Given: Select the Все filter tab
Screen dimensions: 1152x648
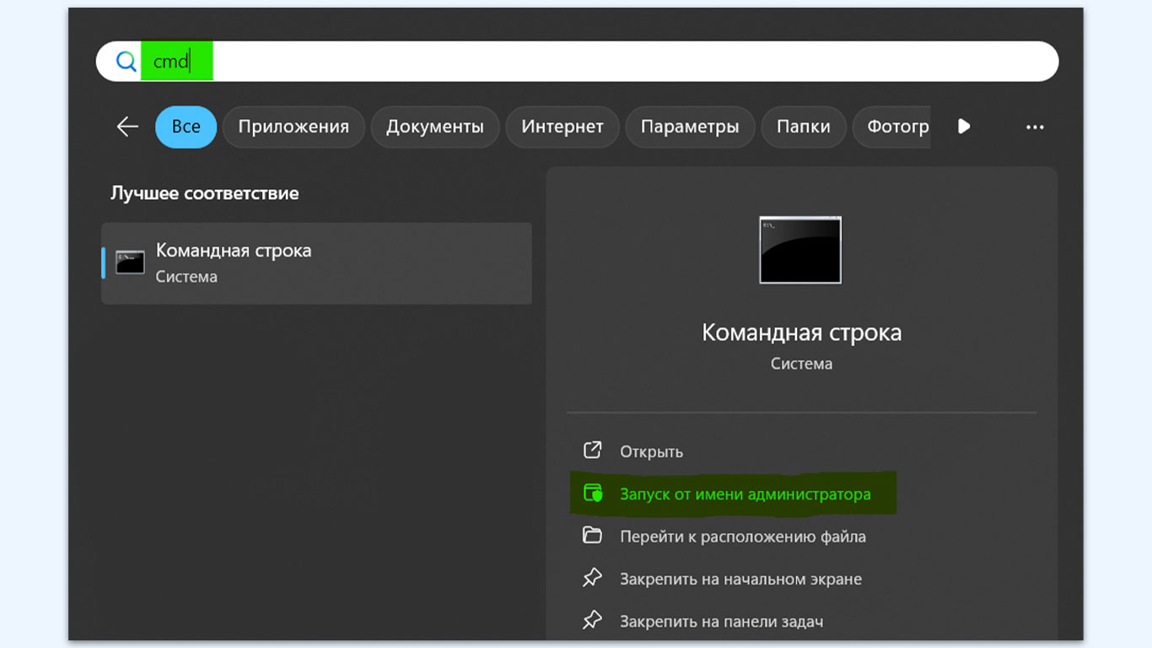Looking at the screenshot, I should (x=186, y=127).
